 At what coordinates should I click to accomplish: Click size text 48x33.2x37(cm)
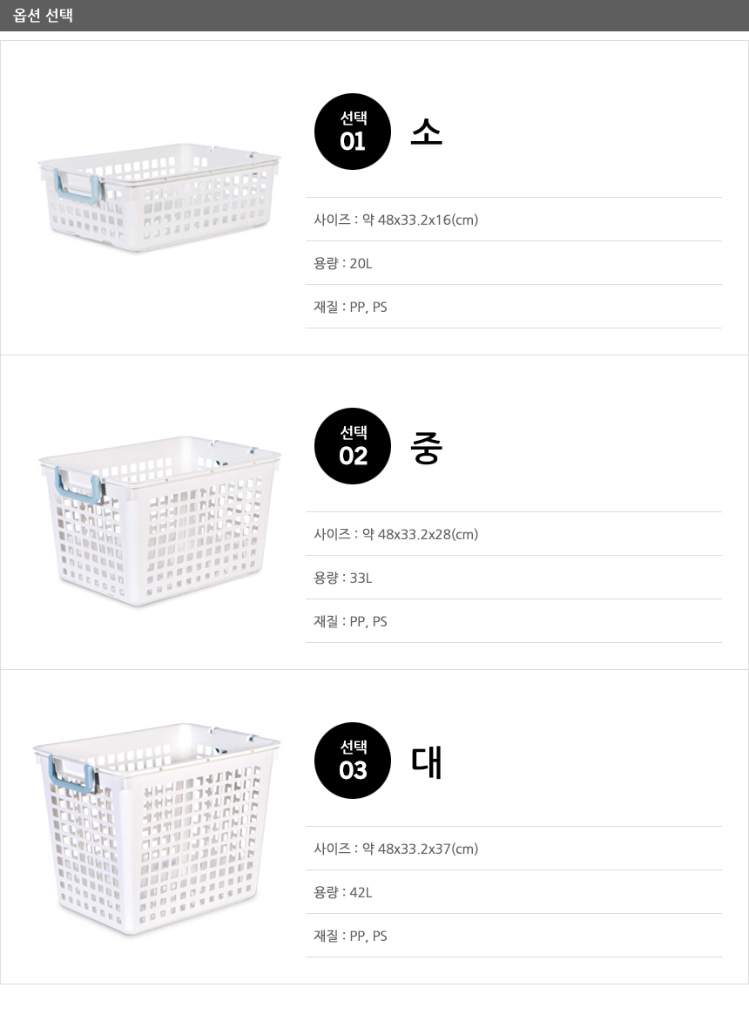click(428, 849)
